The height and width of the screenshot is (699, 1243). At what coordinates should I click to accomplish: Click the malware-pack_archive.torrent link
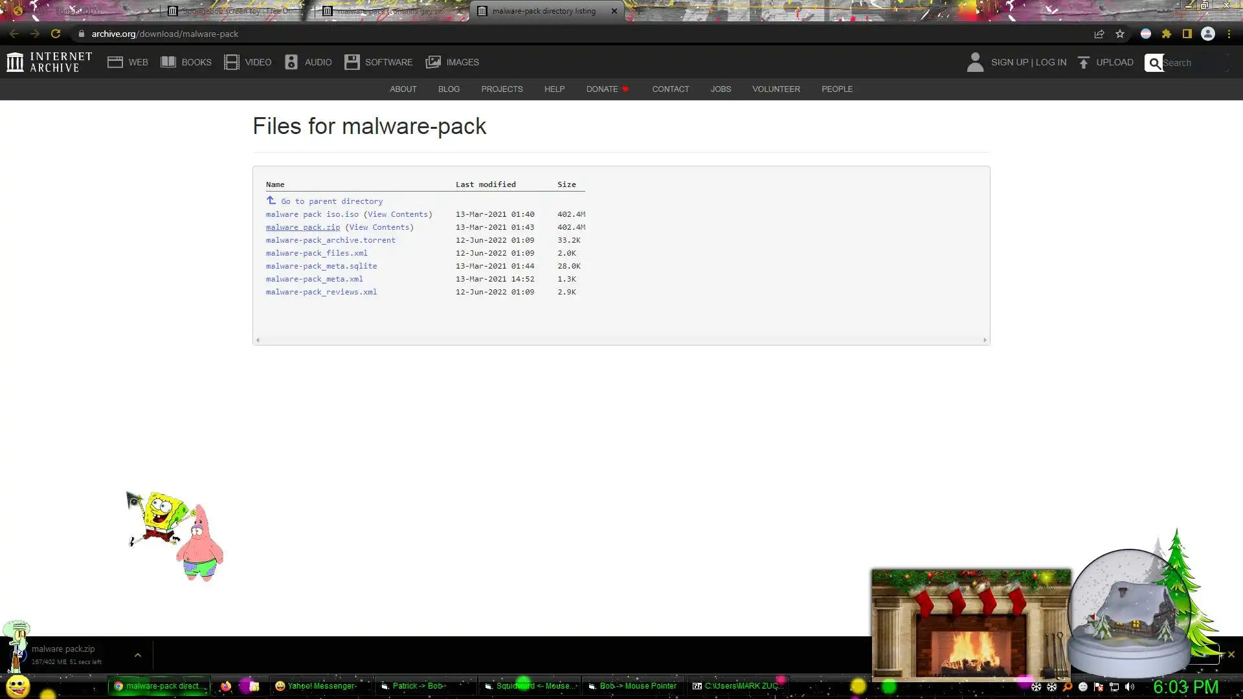330,240
